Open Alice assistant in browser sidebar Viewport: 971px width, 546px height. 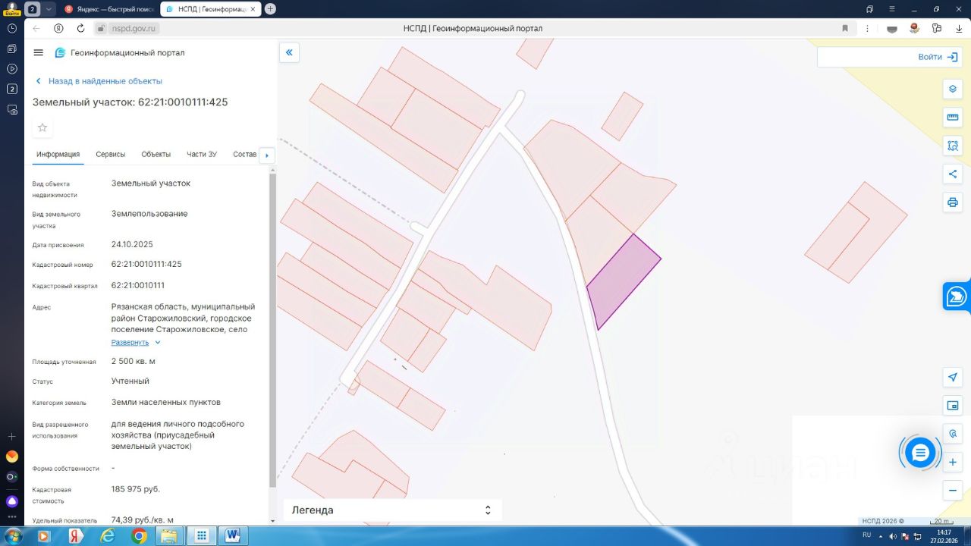tap(12, 501)
